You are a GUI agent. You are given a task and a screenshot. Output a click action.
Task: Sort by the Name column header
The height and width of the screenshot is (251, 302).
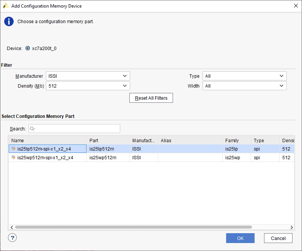(x=47, y=140)
